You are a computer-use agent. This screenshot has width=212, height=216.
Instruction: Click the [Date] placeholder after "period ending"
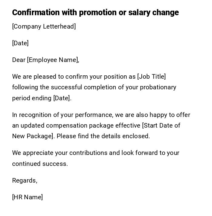click(62, 98)
